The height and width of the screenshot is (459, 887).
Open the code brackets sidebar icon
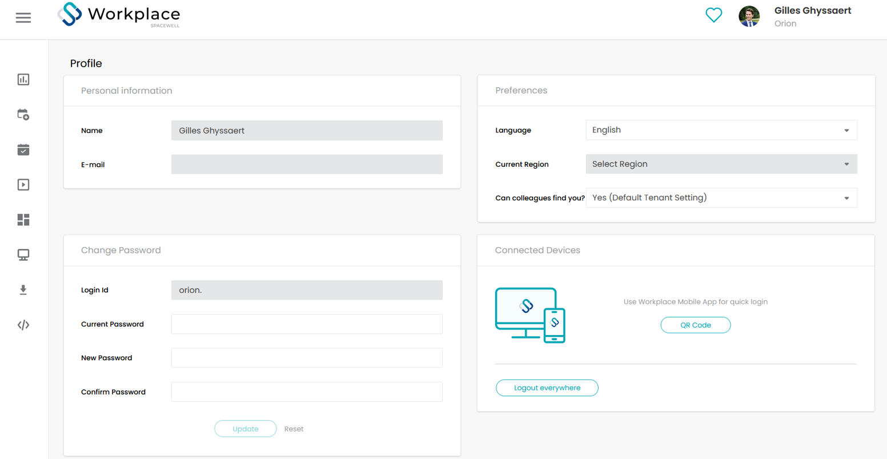[x=23, y=325]
